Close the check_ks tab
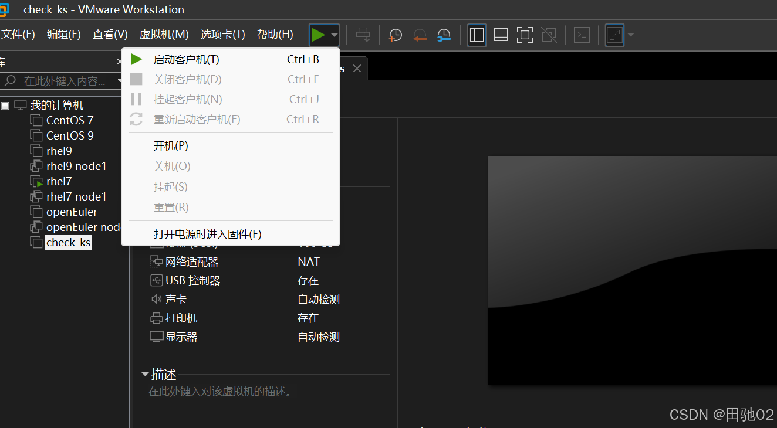Viewport: 777px width, 428px height. [x=357, y=69]
